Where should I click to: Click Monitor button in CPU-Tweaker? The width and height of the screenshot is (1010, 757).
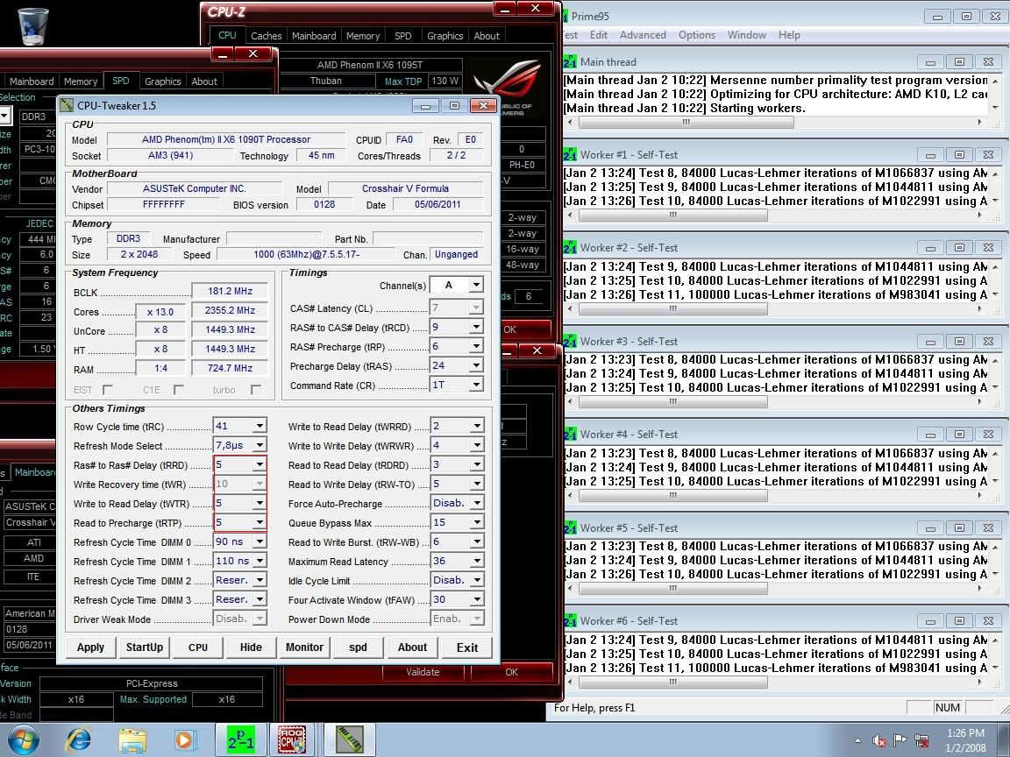(x=305, y=647)
